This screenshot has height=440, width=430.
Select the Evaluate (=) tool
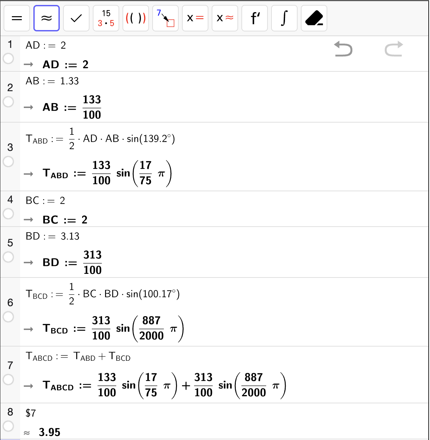17,18
